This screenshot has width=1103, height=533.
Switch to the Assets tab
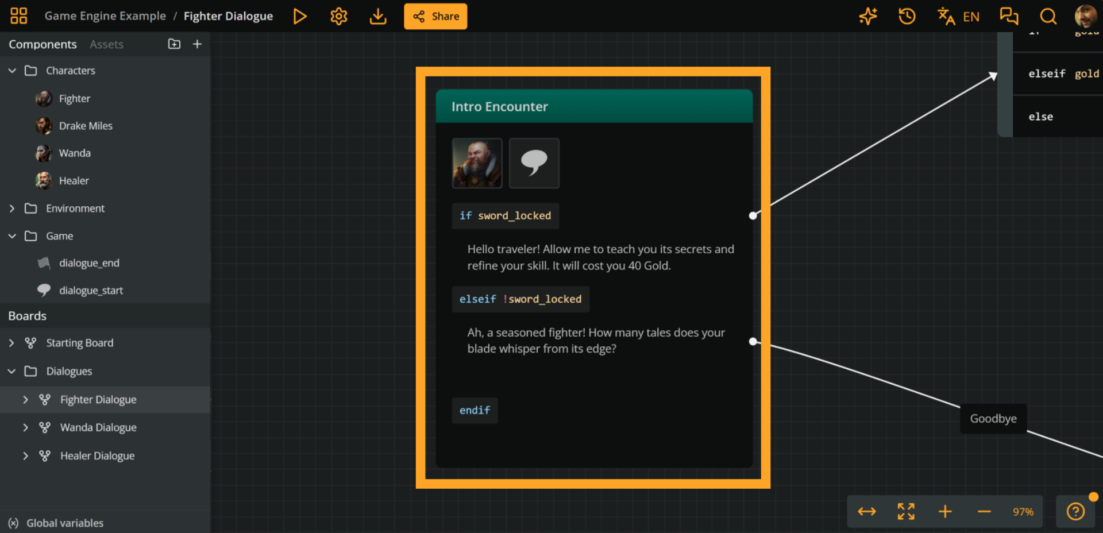click(106, 44)
